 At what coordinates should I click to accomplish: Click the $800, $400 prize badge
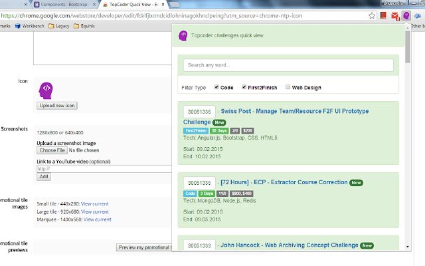coord(242,194)
